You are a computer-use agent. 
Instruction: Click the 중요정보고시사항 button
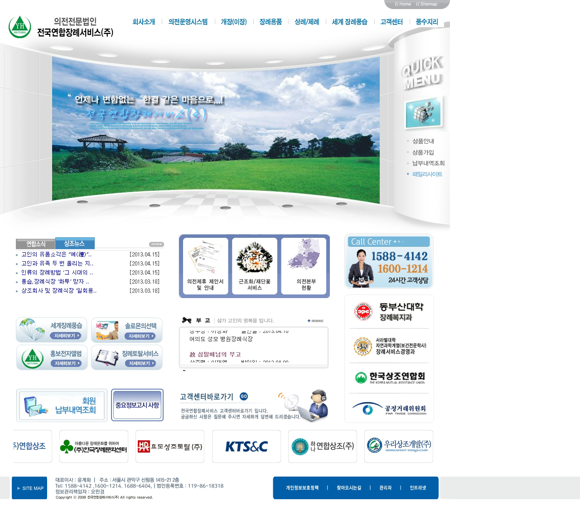[137, 405]
